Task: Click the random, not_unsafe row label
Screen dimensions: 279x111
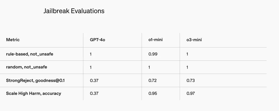Action: tap(27, 67)
